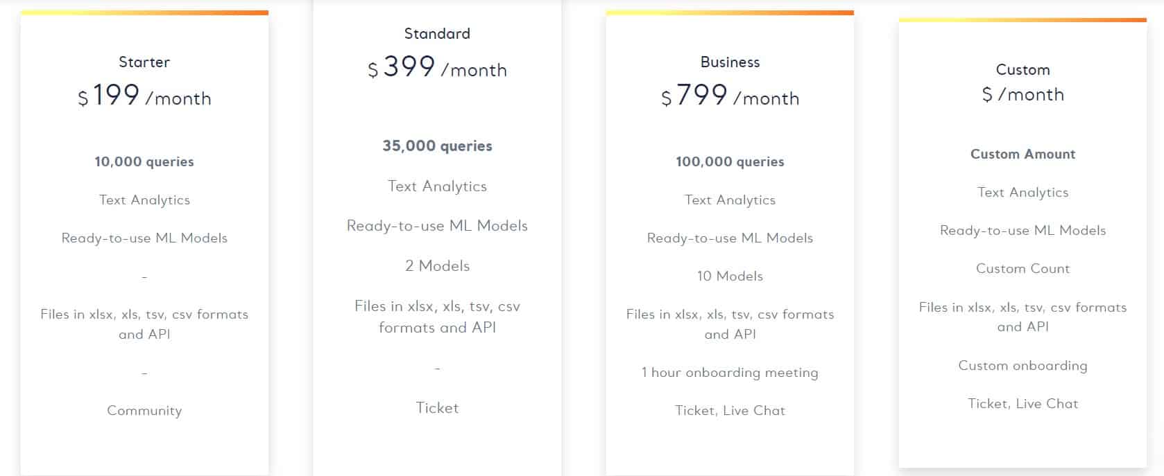
Task: Select the Custom onboarding feature
Action: [1022, 366]
